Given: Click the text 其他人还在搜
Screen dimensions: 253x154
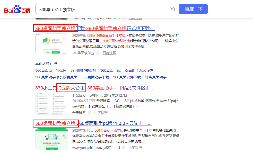Looking at the screenshot, I should [46, 64].
